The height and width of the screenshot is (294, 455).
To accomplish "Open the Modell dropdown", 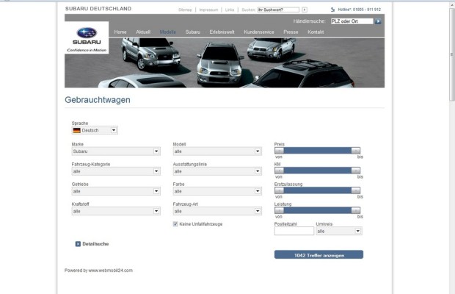I will pyautogui.click(x=217, y=151).
